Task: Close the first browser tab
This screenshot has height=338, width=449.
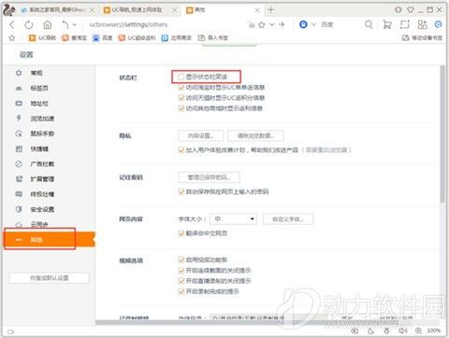Action: (92, 10)
